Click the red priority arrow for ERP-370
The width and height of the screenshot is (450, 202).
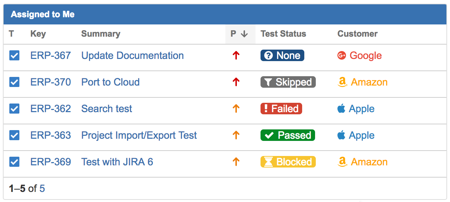[x=236, y=82]
